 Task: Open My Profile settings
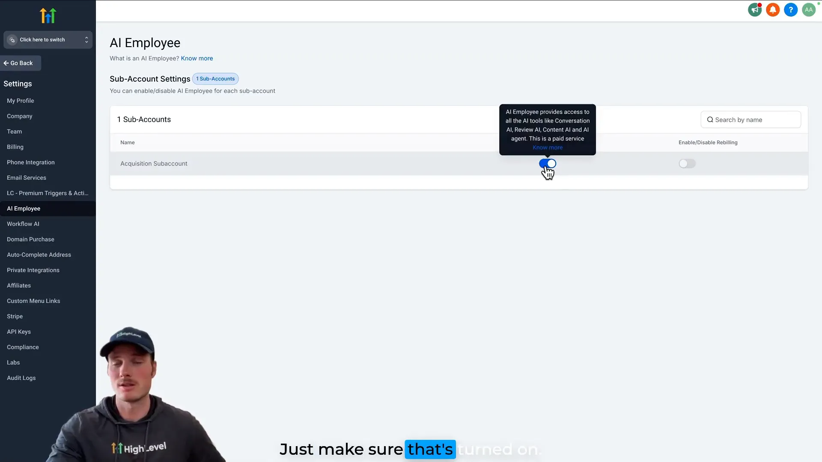(x=20, y=101)
